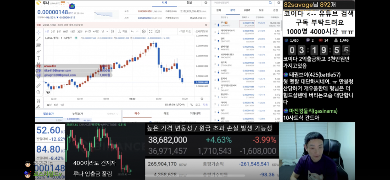The image size is (390, 180).
Task: Switch to 기본 차트 mode
Action: pyautogui.click(x=185, y=32)
